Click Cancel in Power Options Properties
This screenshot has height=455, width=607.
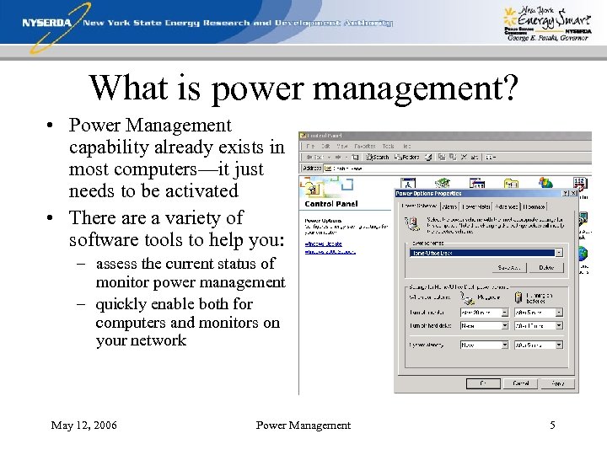click(521, 383)
